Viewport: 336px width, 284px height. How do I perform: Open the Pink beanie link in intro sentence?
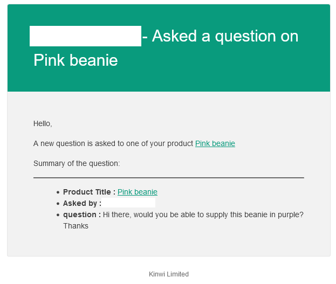coord(215,143)
